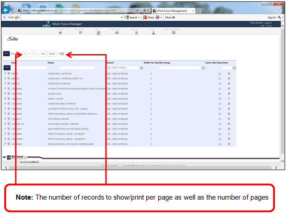Click the next page button

pos(43,54)
